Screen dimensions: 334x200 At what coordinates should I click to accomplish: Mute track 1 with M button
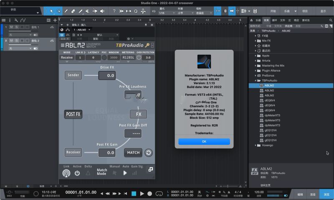[x=11, y=27]
